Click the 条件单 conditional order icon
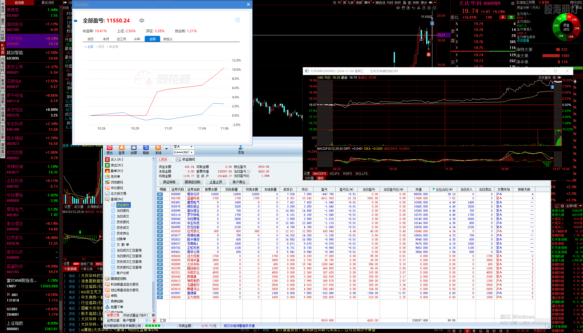The height and width of the screenshot is (333, 583). pos(108,177)
